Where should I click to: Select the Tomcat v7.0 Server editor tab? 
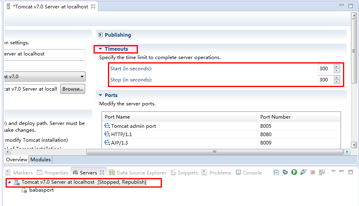pyautogui.click(x=50, y=7)
